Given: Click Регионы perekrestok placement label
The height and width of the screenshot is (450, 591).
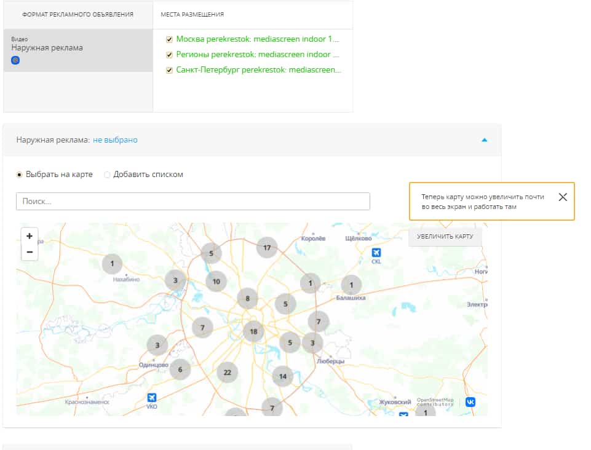Looking at the screenshot, I should (x=258, y=55).
